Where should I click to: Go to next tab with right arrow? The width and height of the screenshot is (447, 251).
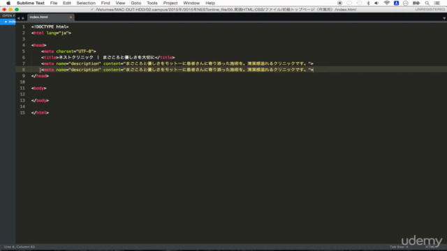click(23, 18)
